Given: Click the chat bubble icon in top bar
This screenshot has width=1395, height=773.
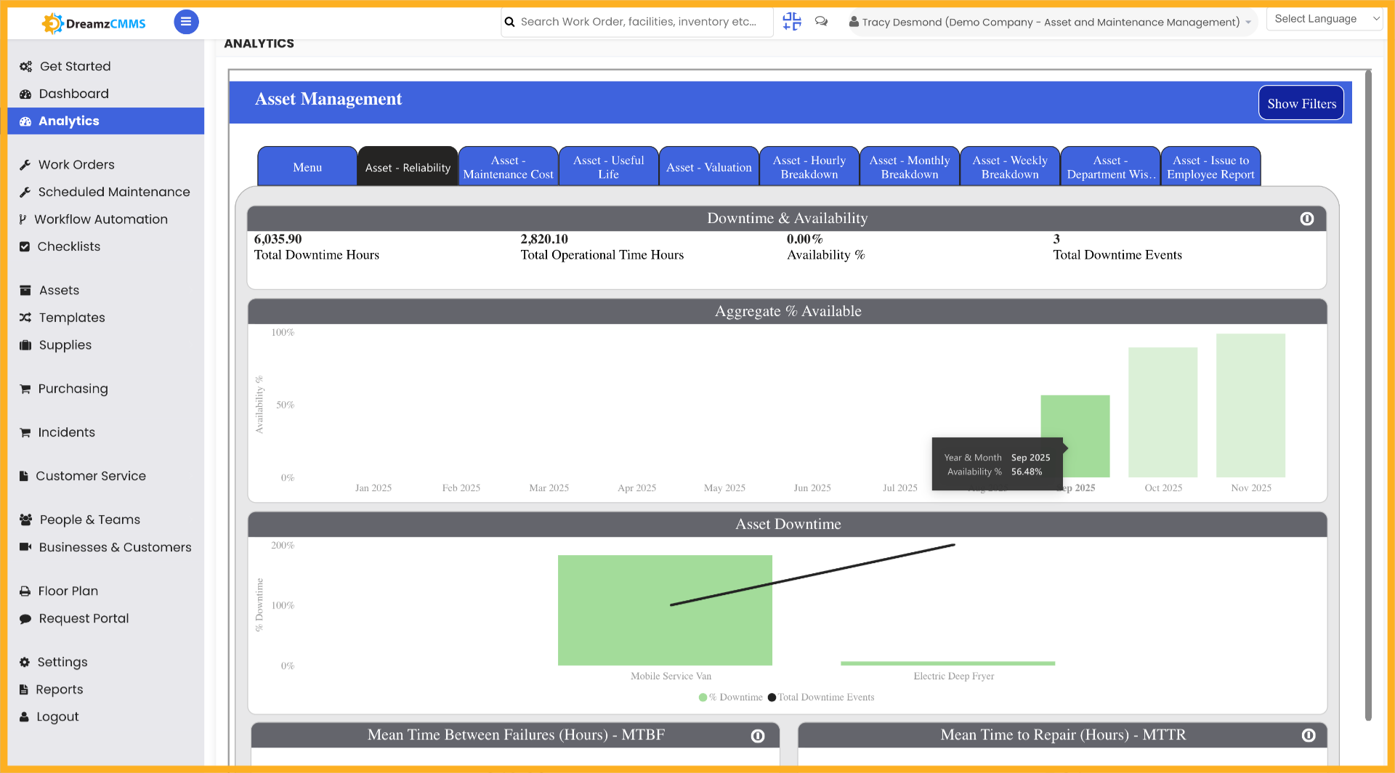Looking at the screenshot, I should pos(820,22).
